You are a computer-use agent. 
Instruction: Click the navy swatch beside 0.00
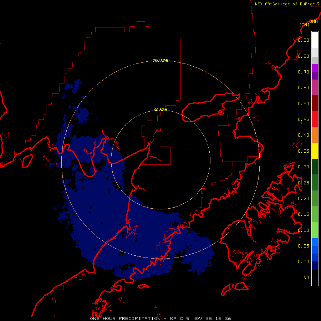tap(315, 265)
